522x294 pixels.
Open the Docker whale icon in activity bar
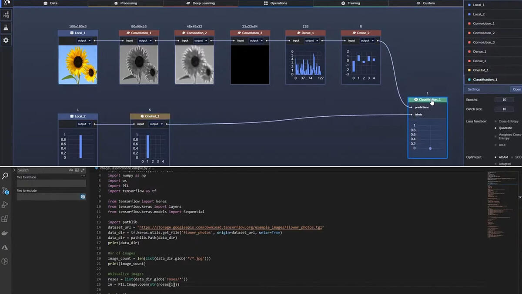tap(5, 233)
